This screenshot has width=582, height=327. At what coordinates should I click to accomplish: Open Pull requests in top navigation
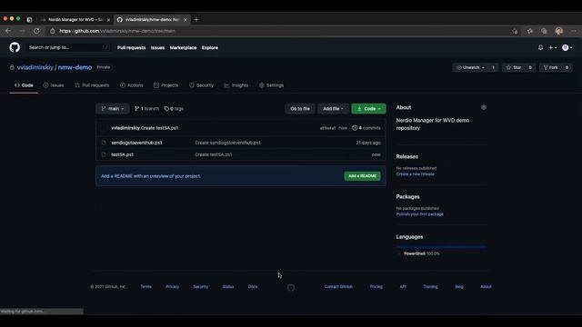click(131, 47)
